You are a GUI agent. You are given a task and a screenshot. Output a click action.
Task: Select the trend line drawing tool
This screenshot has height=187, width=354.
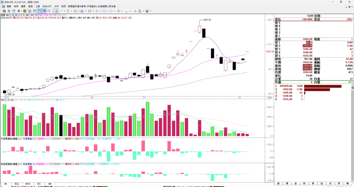click(x=61, y=11)
